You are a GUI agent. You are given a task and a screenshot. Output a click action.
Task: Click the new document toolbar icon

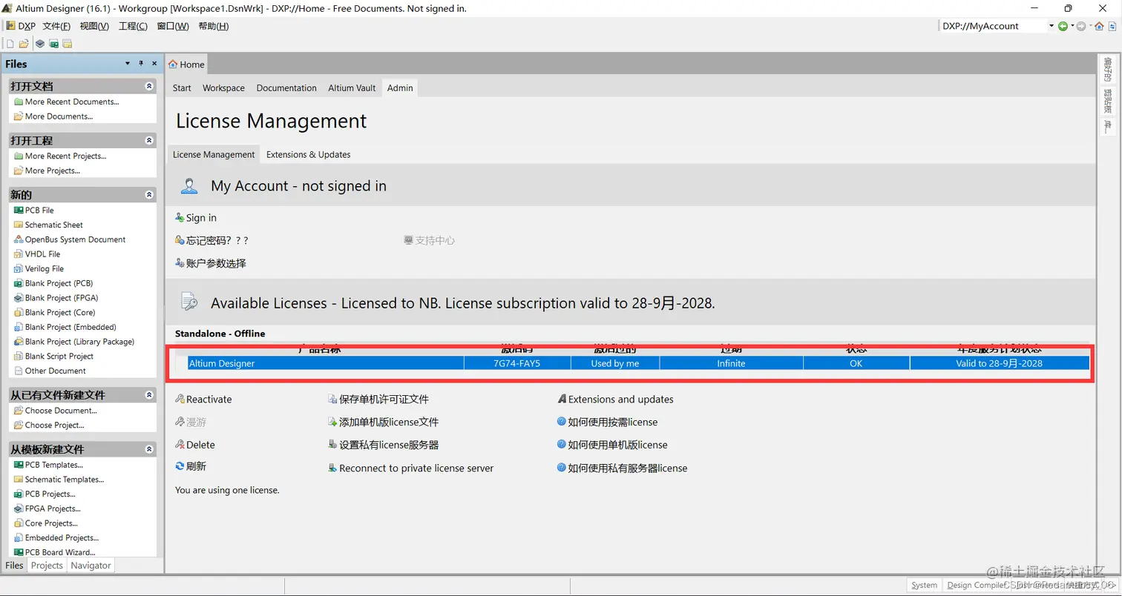10,44
